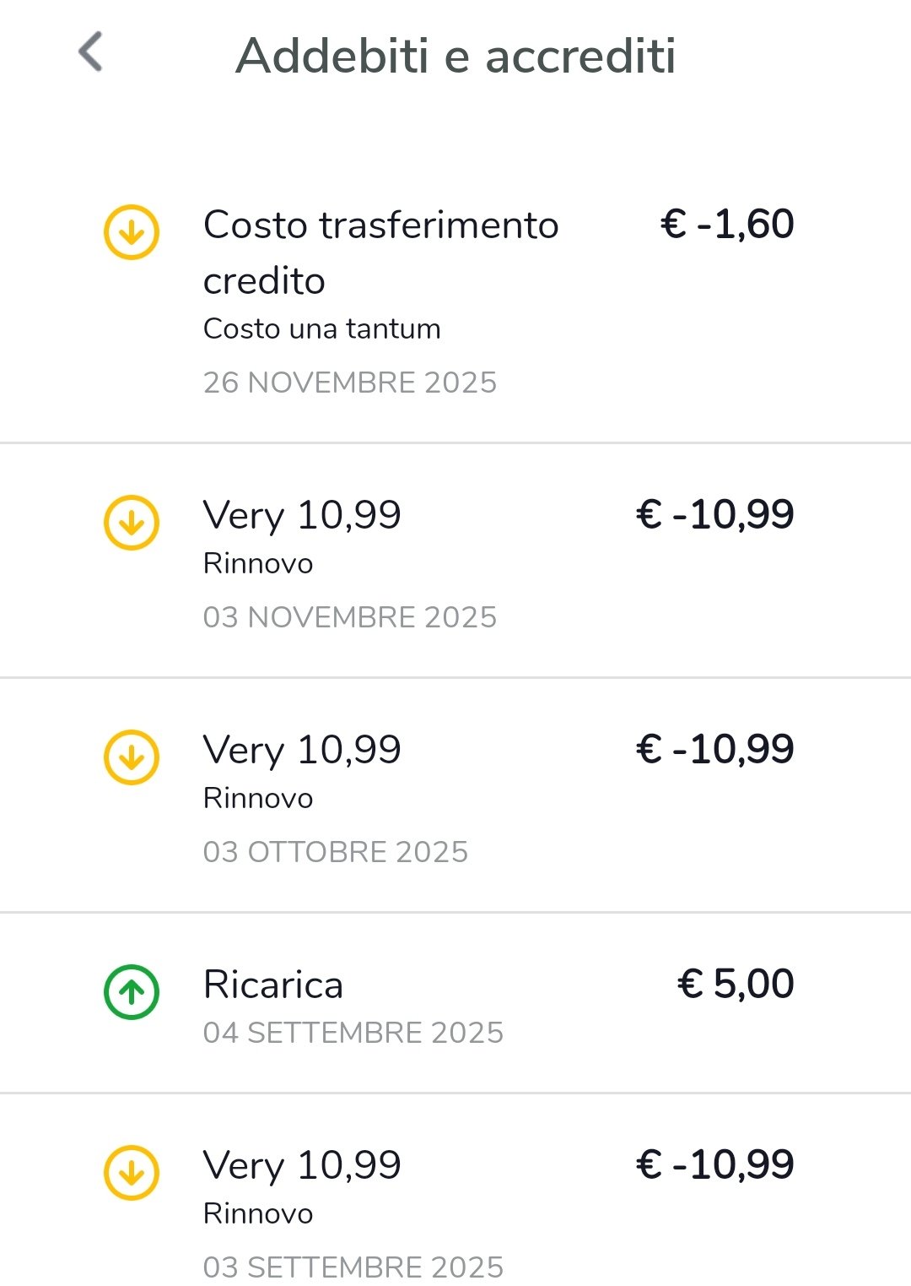Screen dimensions: 911x1286
Task: Open Very 10,99 renewal from October
Action: tap(302, 750)
